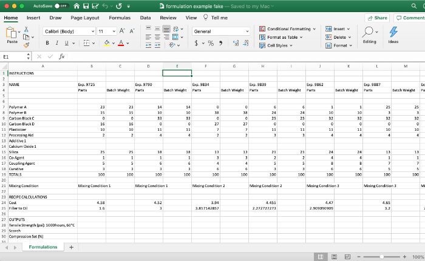
Task: Switch to the Insert ribbon tab
Action: pos(33,18)
